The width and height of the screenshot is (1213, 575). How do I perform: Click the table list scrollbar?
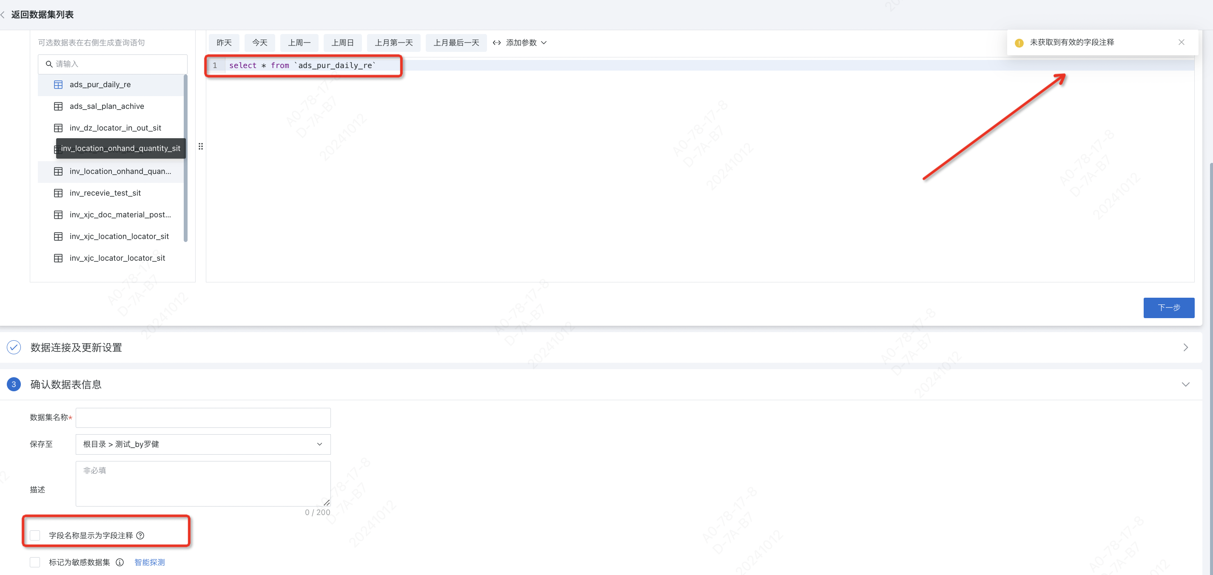coord(185,158)
